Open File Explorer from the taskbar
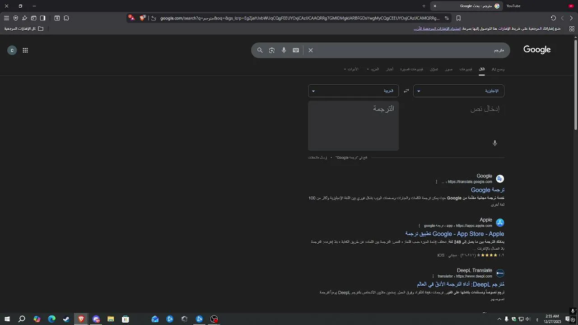 click(x=111, y=319)
